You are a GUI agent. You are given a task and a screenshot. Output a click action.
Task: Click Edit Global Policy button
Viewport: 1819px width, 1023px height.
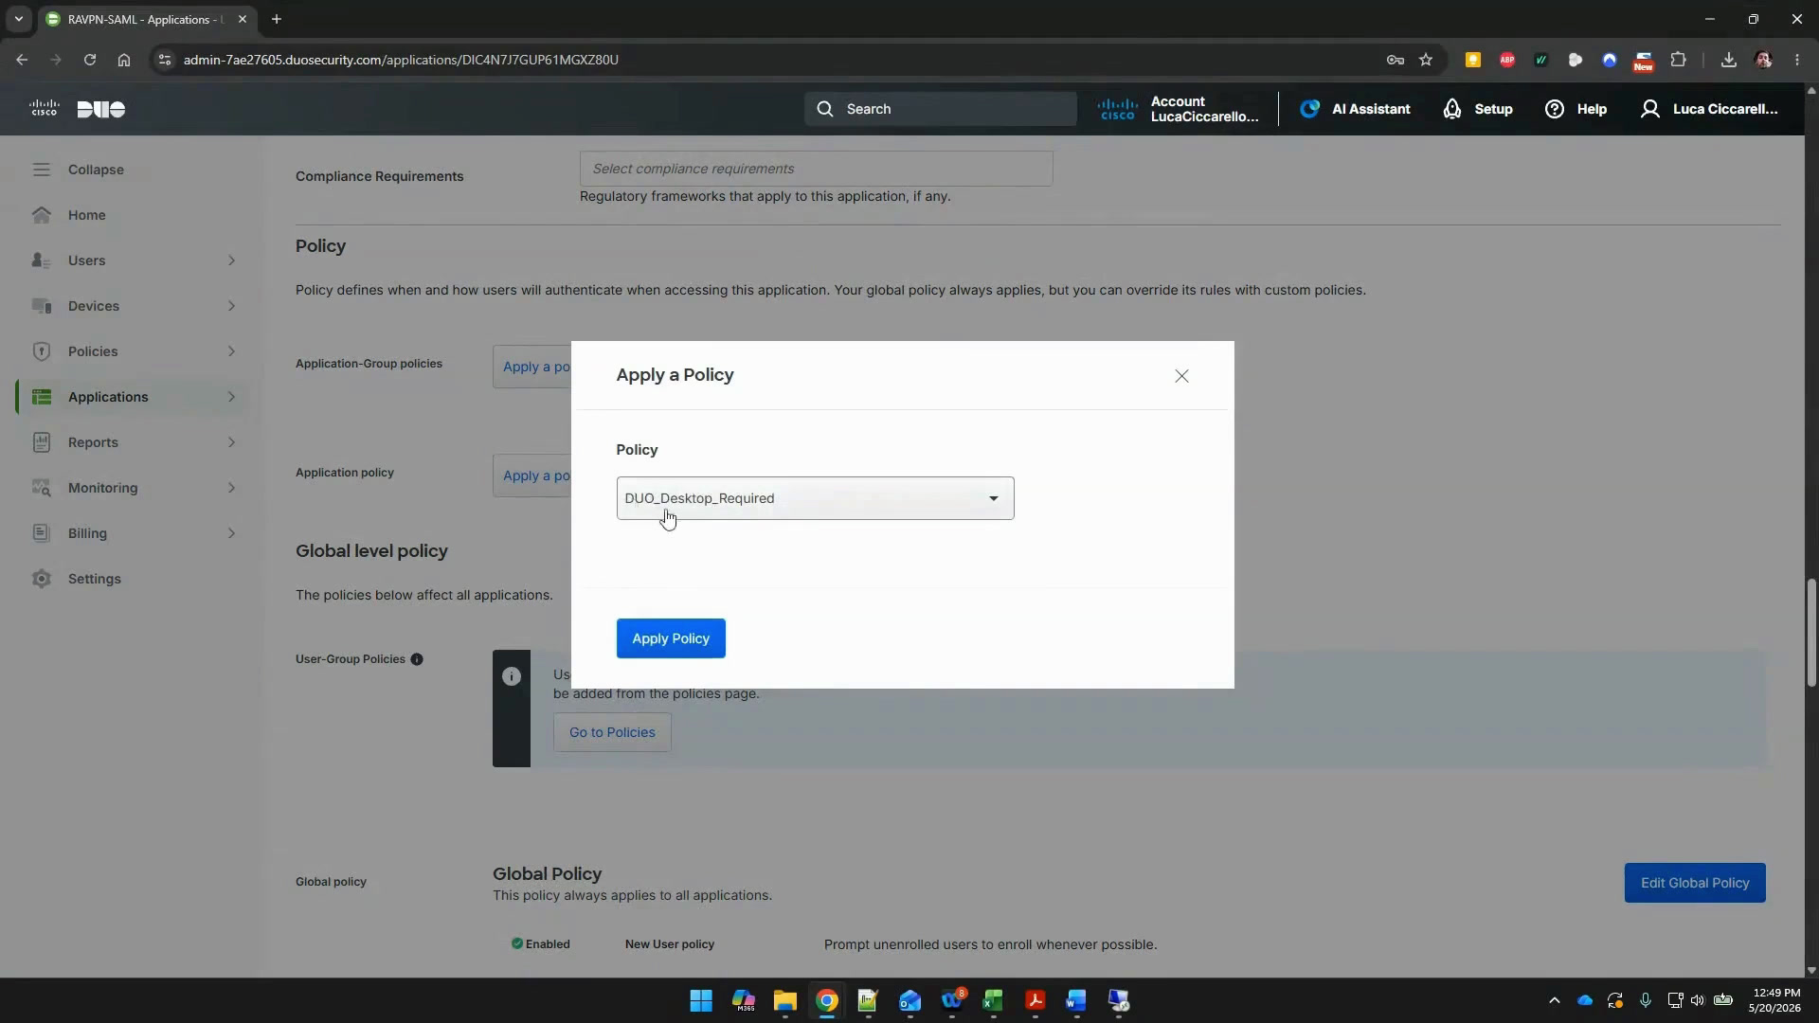click(1695, 883)
